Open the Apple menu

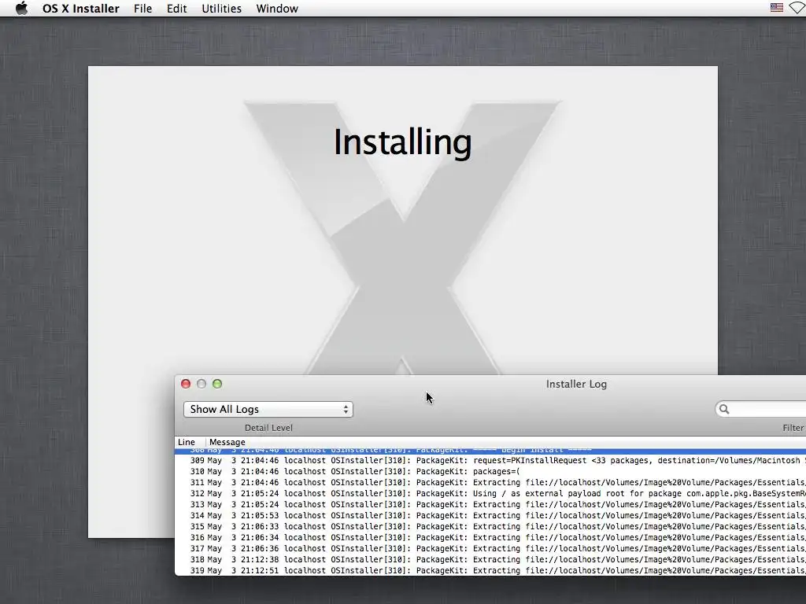click(x=21, y=8)
